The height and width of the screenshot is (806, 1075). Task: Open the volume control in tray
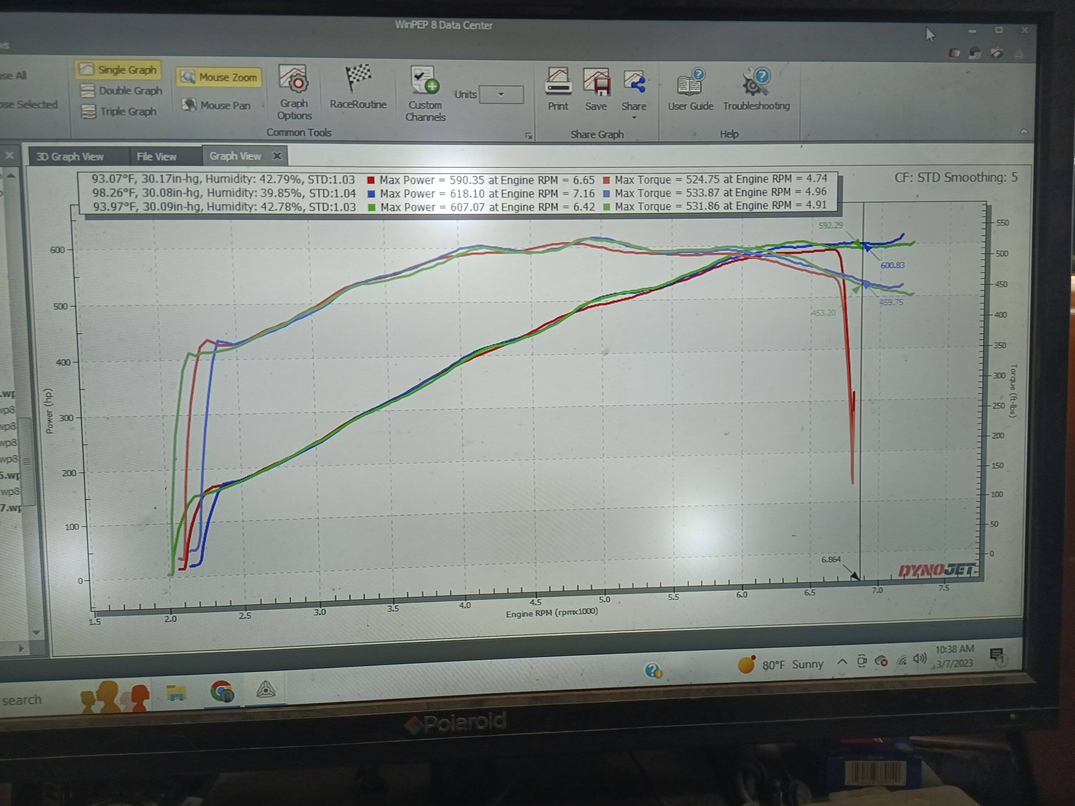click(920, 659)
